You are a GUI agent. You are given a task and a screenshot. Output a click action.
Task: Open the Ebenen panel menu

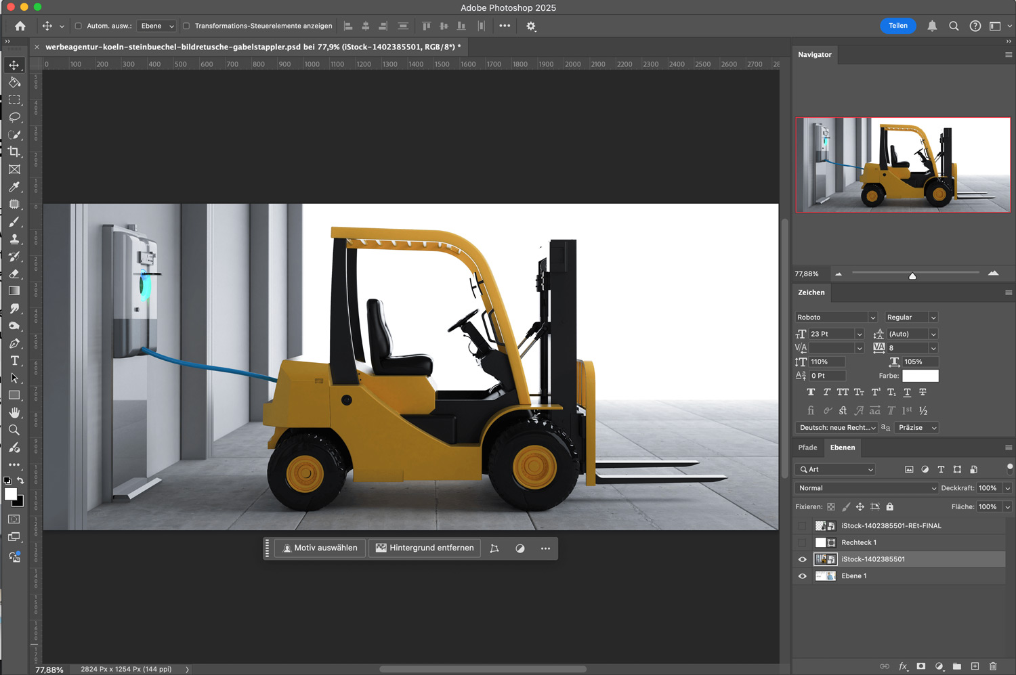pos(1009,448)
